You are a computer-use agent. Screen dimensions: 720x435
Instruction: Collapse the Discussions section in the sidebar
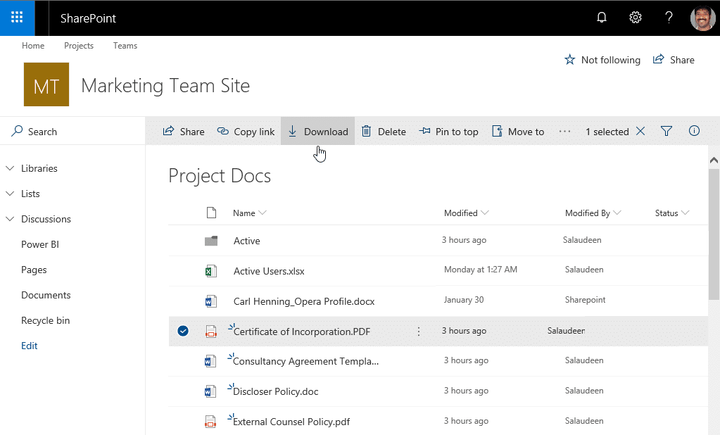click(9, 219)
